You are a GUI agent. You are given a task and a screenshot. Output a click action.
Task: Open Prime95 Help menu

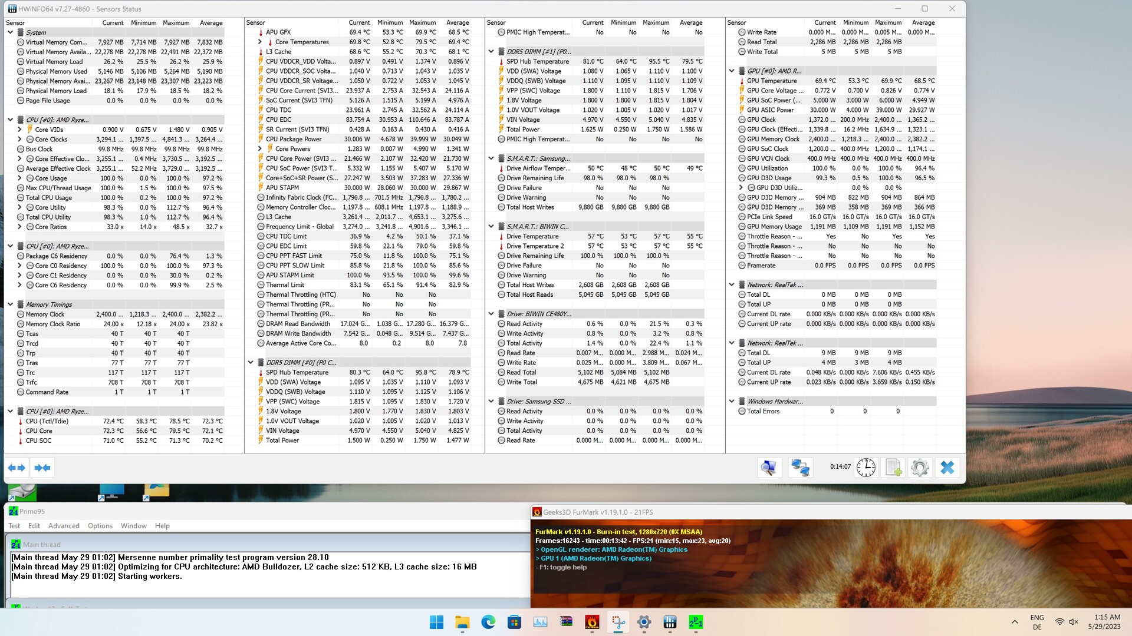(162, 526)
